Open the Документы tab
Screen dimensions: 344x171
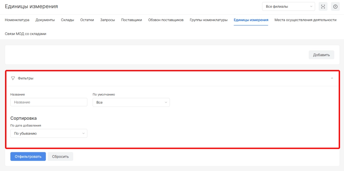45,20
